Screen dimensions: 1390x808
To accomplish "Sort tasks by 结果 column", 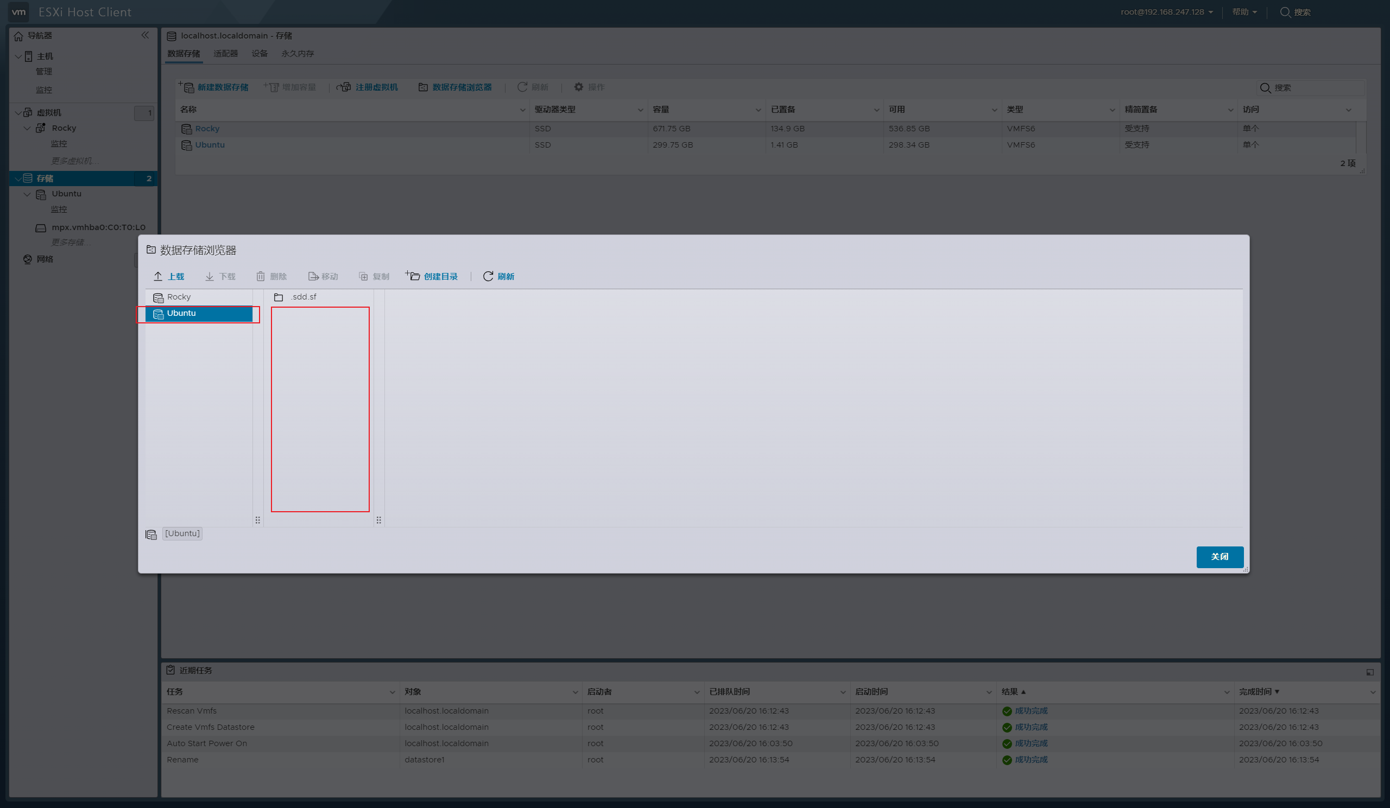I will point(1013,692).
